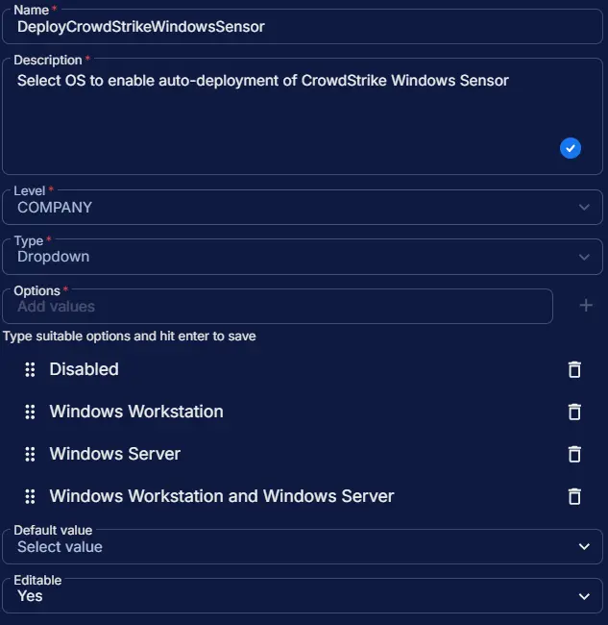Click inside the Description text area
608x625 pixels.
(x=279, y=115)
